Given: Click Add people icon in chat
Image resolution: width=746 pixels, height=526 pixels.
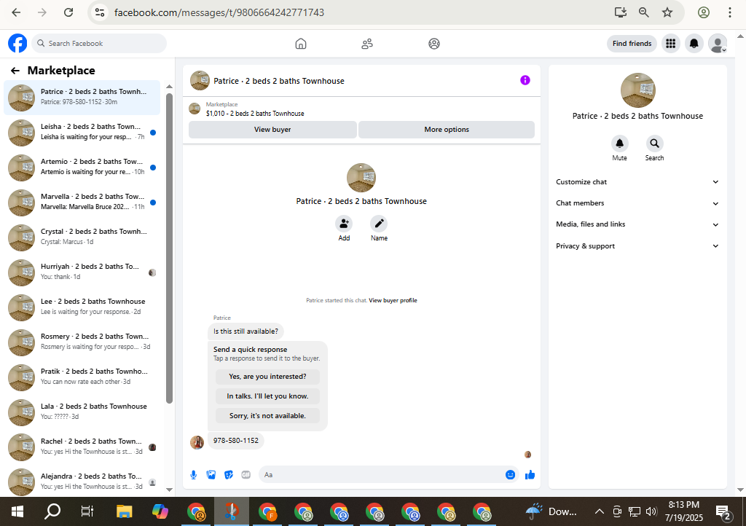Looking at the screenshot, I should [344, 224].
